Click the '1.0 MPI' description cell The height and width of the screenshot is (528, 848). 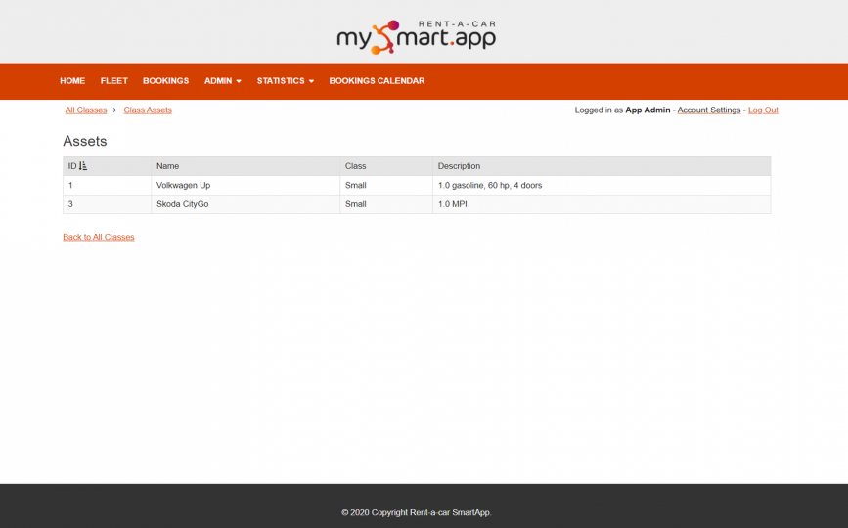(602, 204)
